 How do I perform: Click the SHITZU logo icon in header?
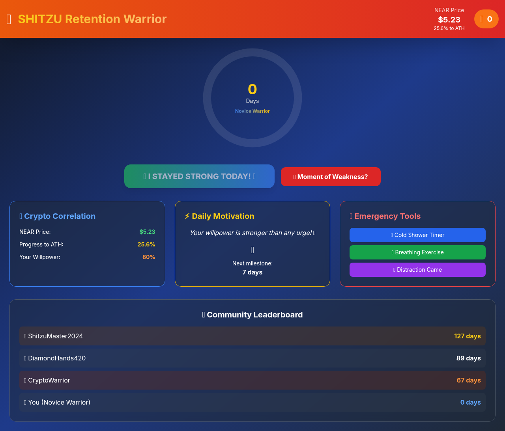pos(9,19)
